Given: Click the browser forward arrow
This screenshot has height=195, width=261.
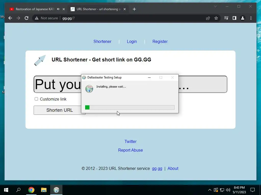Looking at the screenshot, I should point(18,18).
